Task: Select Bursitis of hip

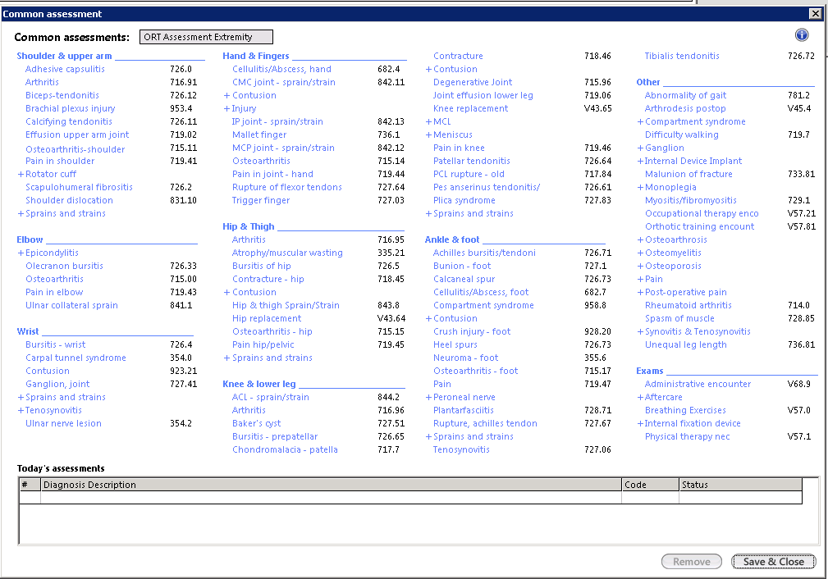Action: click(262, 266)
